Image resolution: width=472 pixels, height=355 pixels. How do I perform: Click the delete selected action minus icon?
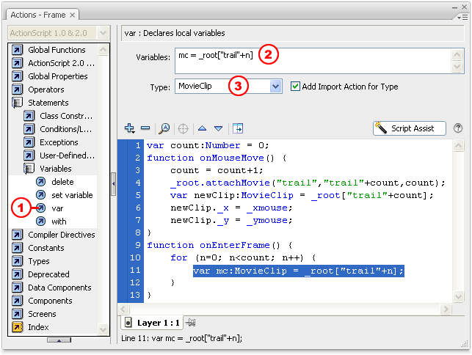click(x=145, y=128)
